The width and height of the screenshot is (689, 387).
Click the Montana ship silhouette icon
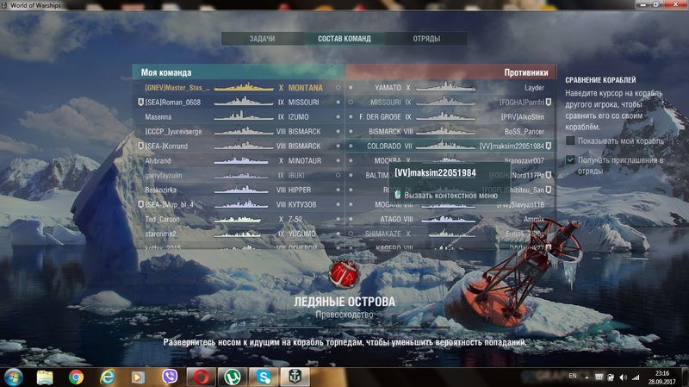[244, 87]
